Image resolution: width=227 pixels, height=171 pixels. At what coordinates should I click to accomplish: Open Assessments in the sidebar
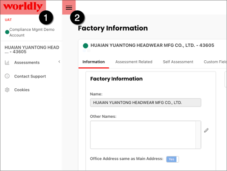point(27,63)
